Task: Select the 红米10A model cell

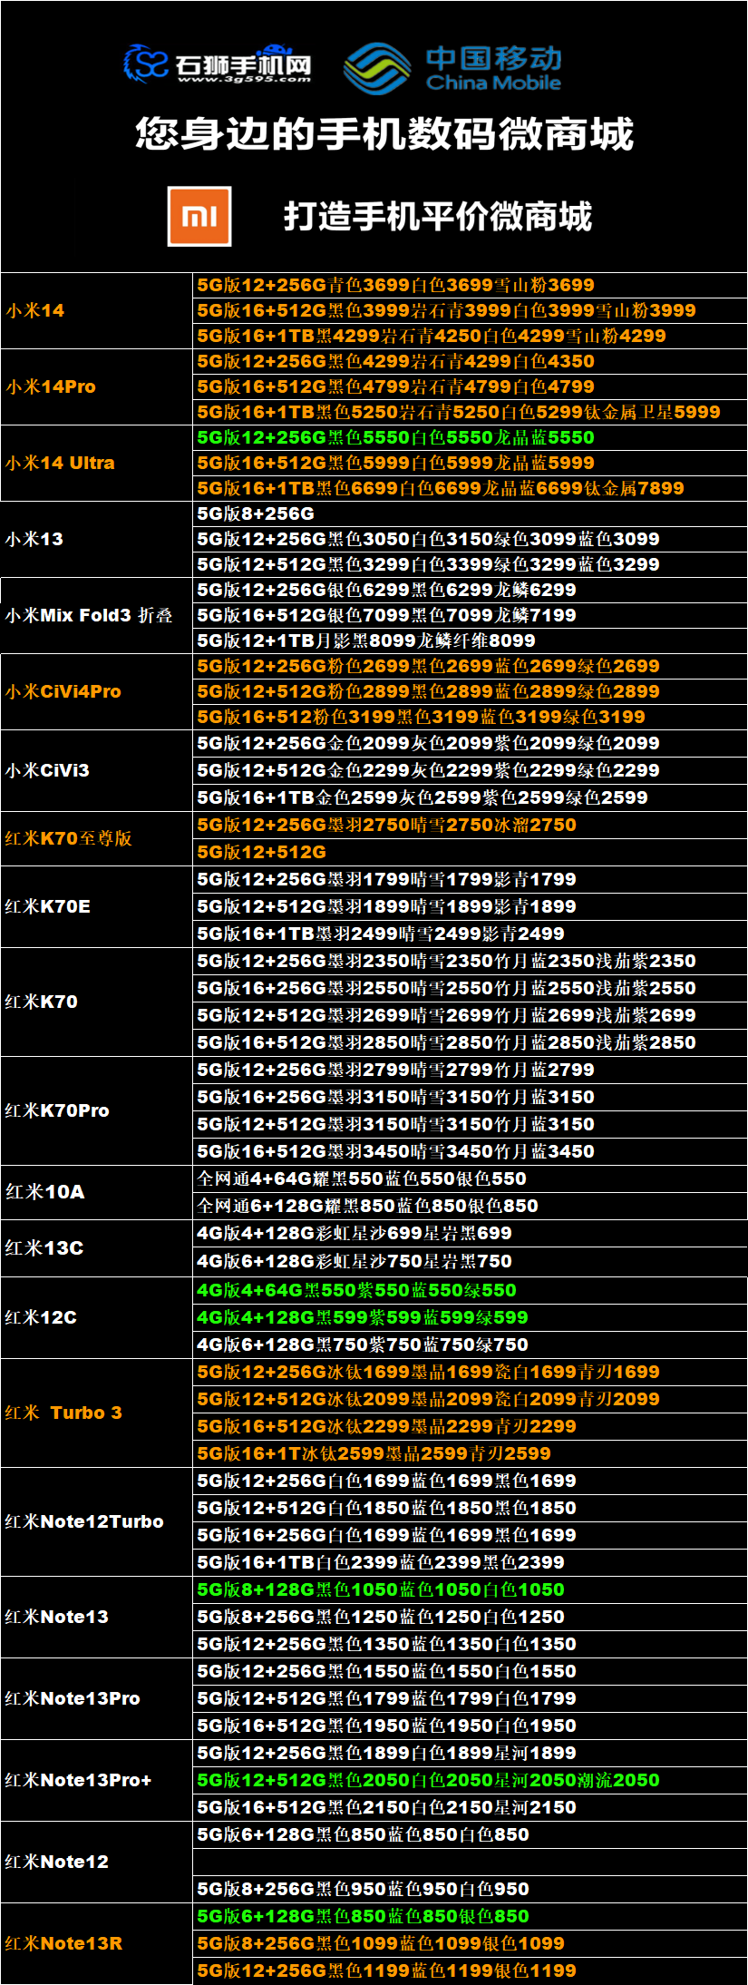Action: 97,1192
